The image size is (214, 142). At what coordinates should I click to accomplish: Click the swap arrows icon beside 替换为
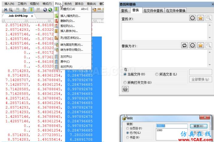tap(184, 45)
